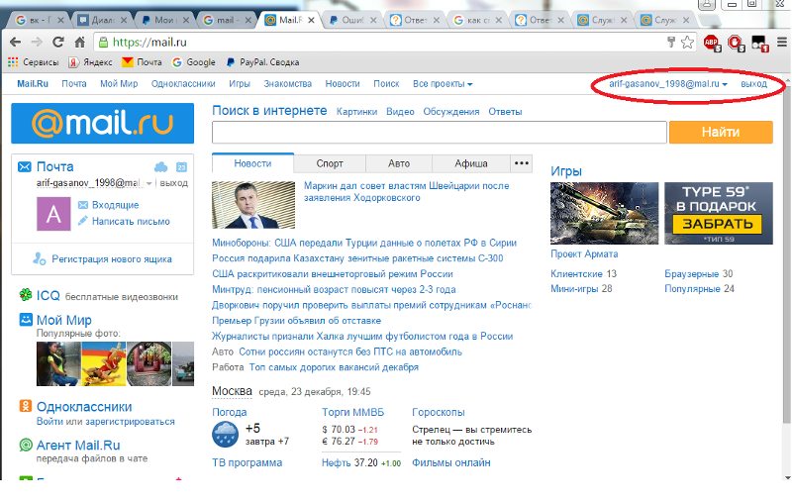This screenshot has width=792, height=502.
Task: Open headline about Премьер Грузии отставка
Action: (x=296, y=321)
